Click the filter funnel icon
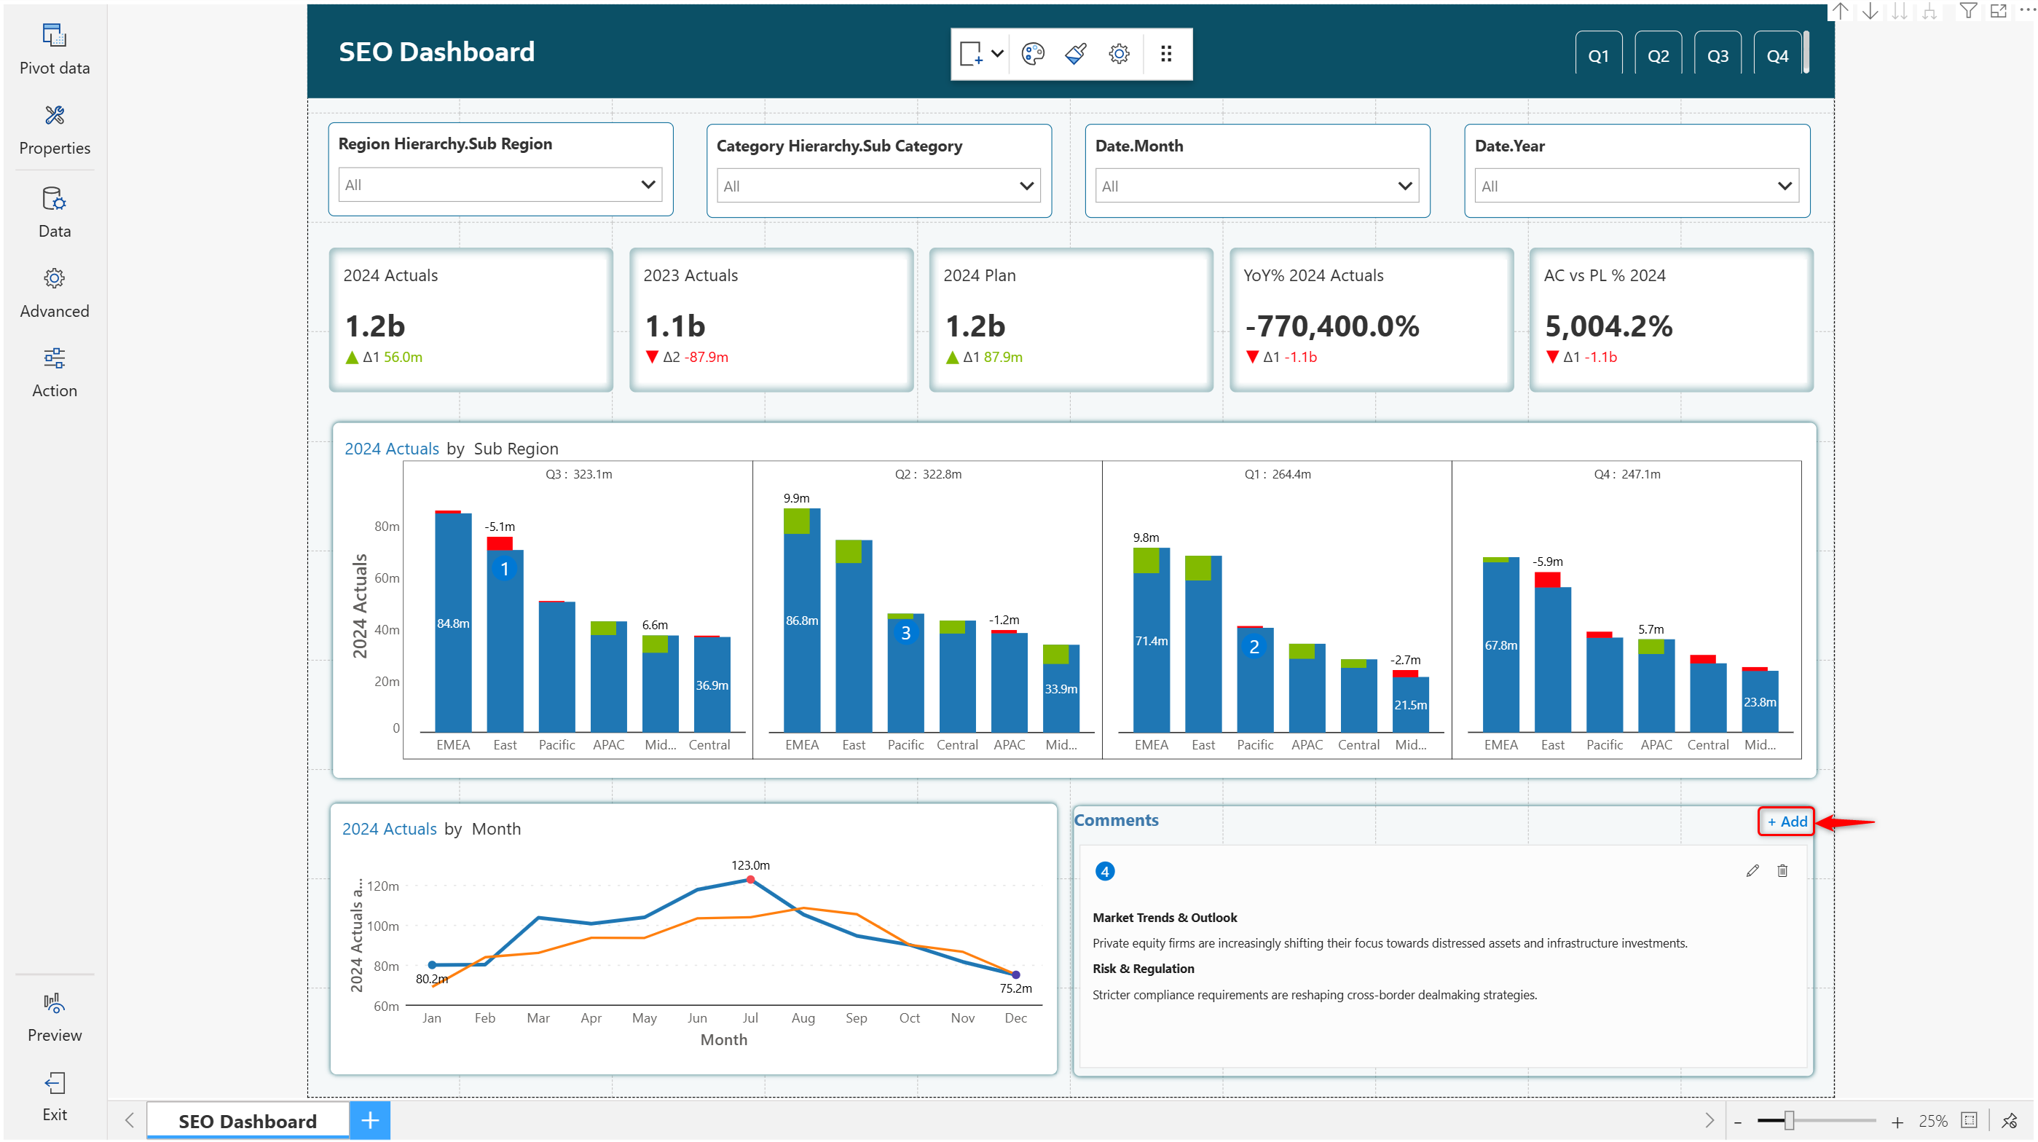 tap(1967, 11)
